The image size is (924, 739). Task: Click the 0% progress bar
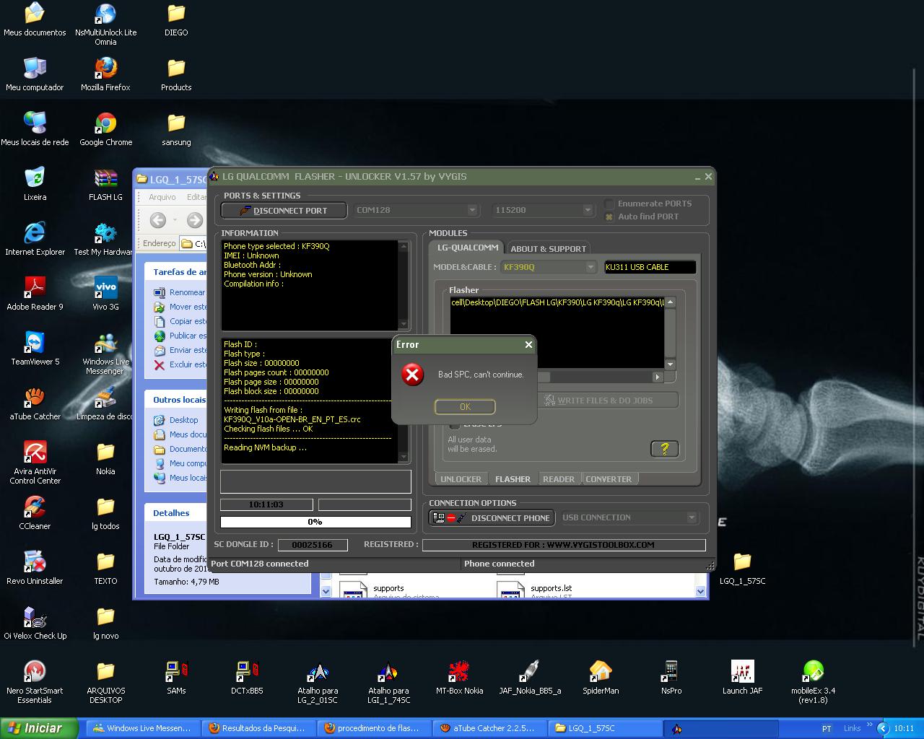click(315, 522)
